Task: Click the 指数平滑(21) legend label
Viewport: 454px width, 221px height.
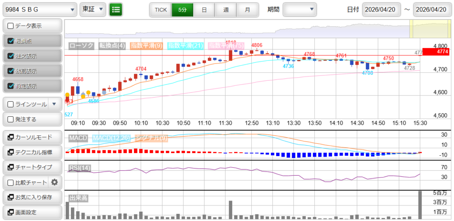Action: coord(186,46)
